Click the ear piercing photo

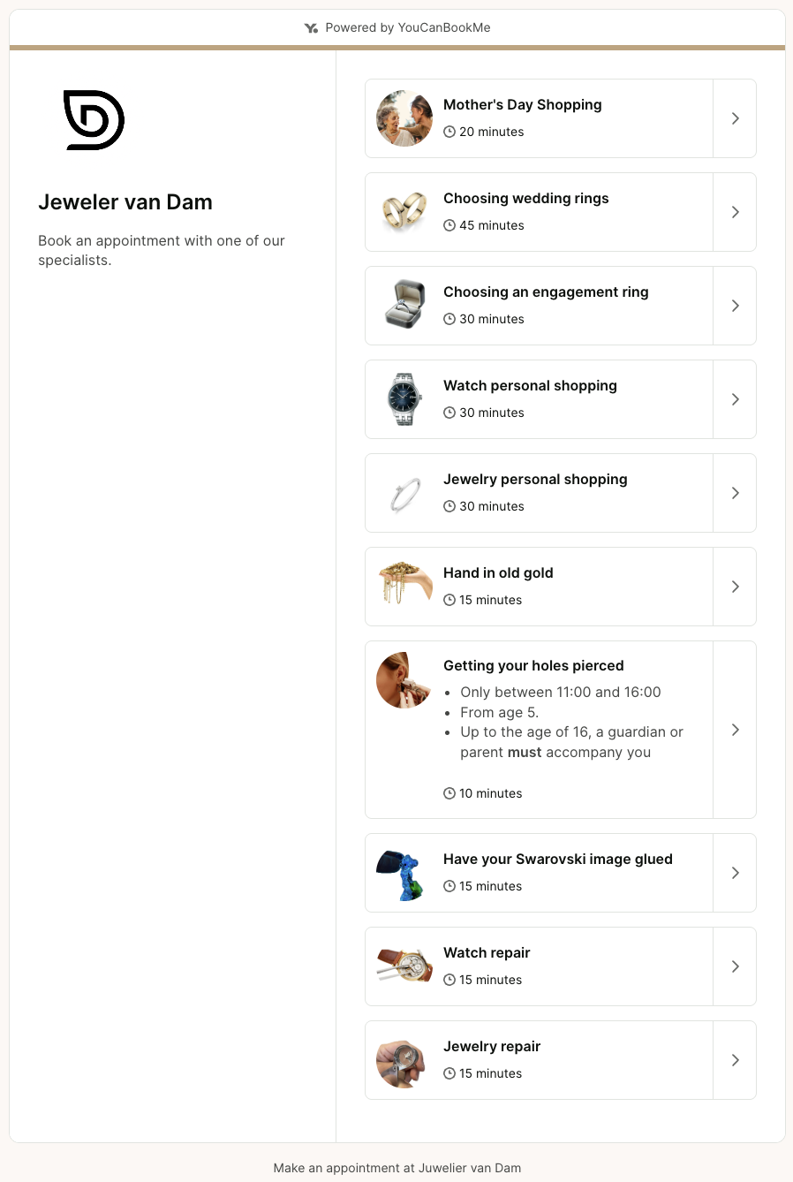pyautogui.click(x=404, y=680)
